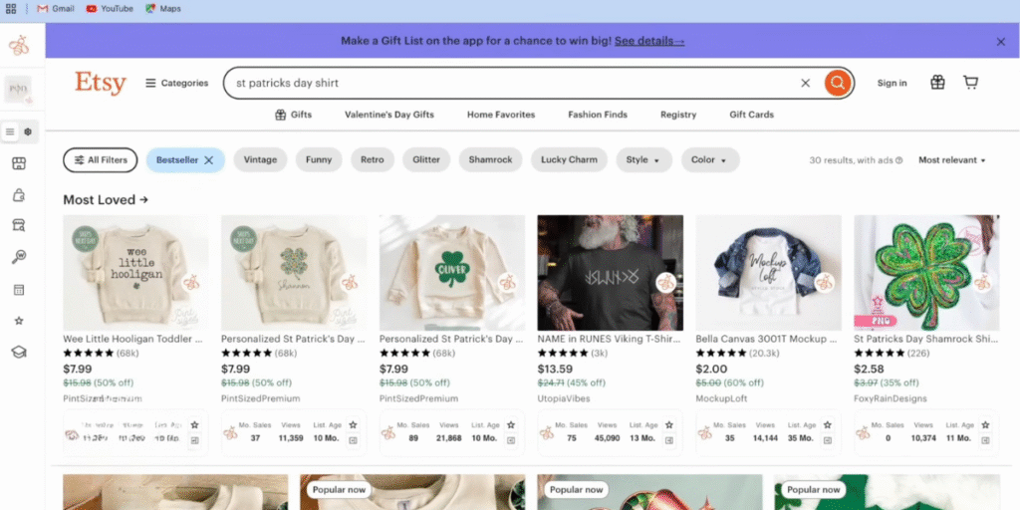
Task: Enable the Funny filter chip
Action: click(x=319, y=160)
